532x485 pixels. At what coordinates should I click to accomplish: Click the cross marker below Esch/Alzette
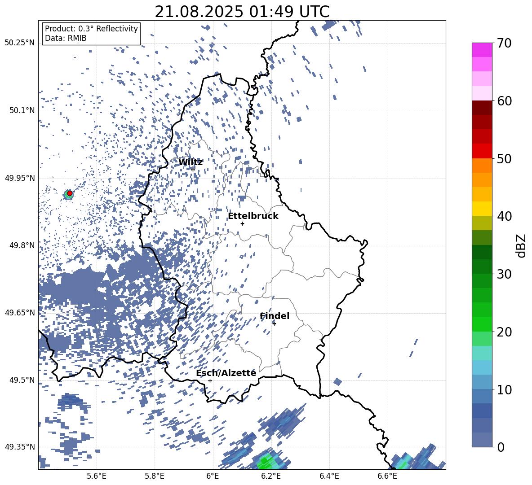click(210, 380)
